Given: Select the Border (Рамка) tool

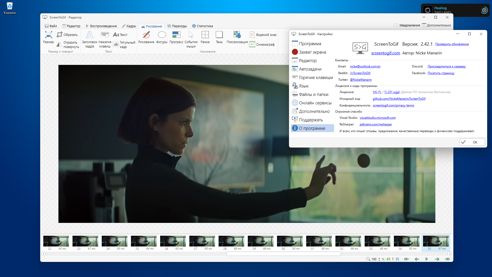Looking at the screenshot, I should pyautogui.click(x=205, y=35).
